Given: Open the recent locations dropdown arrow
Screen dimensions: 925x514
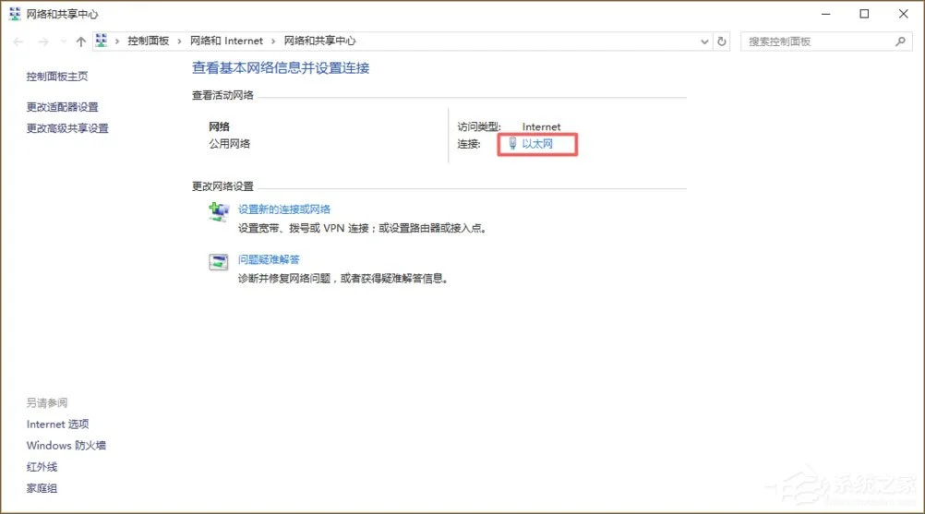Looking at the screenshot, I should (64, 42).
